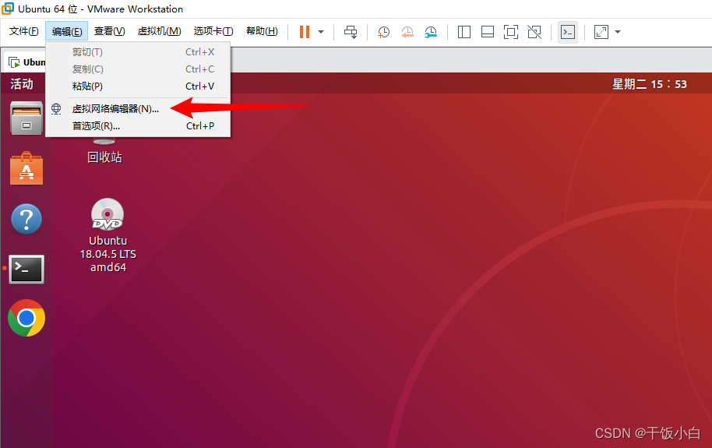Enter full screen mode

pos(511,32)
